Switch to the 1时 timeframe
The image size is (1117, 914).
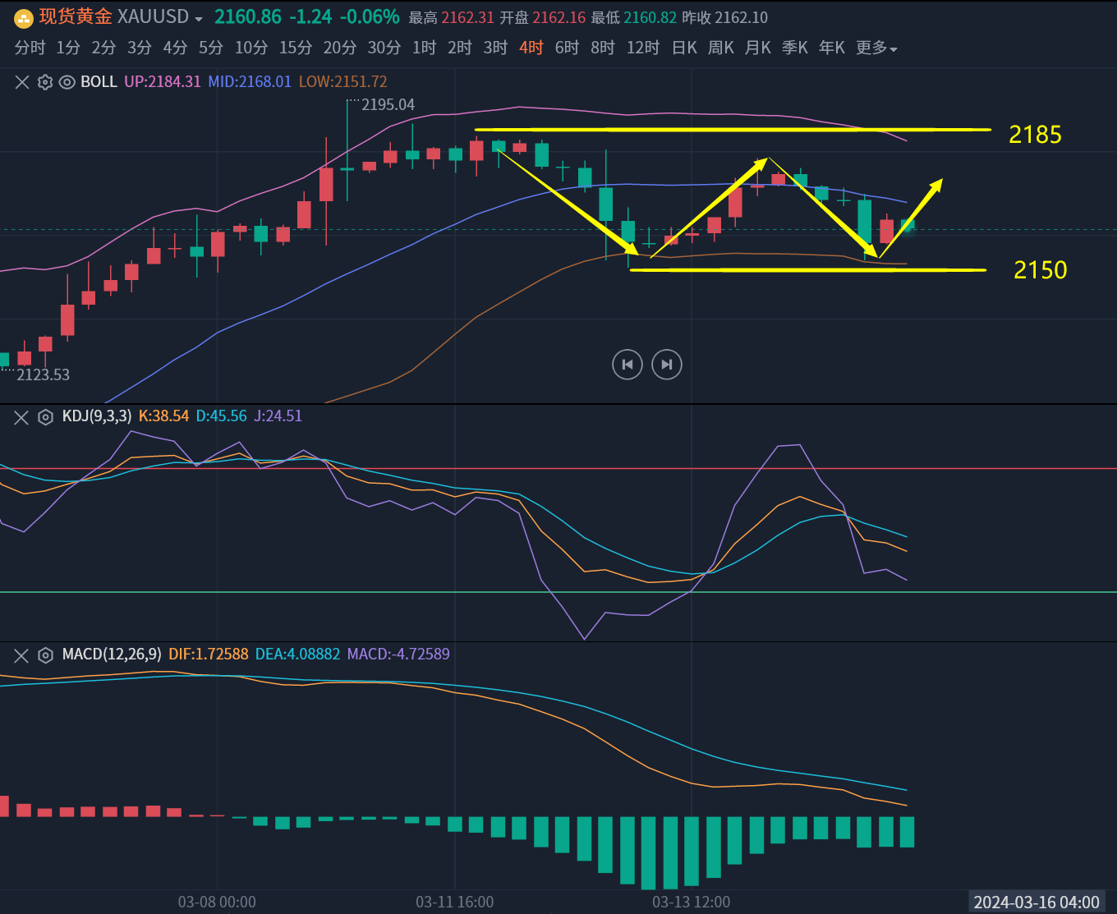point(424,48)
